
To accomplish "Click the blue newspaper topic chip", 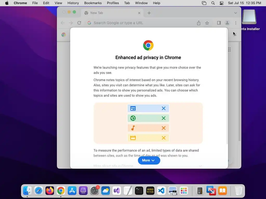I will click(148, 108).
